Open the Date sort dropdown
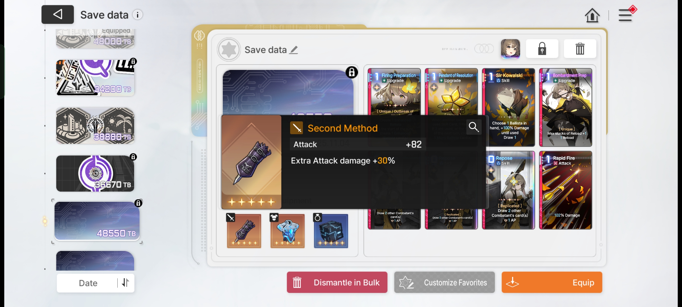The image size is (682, 307). pos(88,283)
